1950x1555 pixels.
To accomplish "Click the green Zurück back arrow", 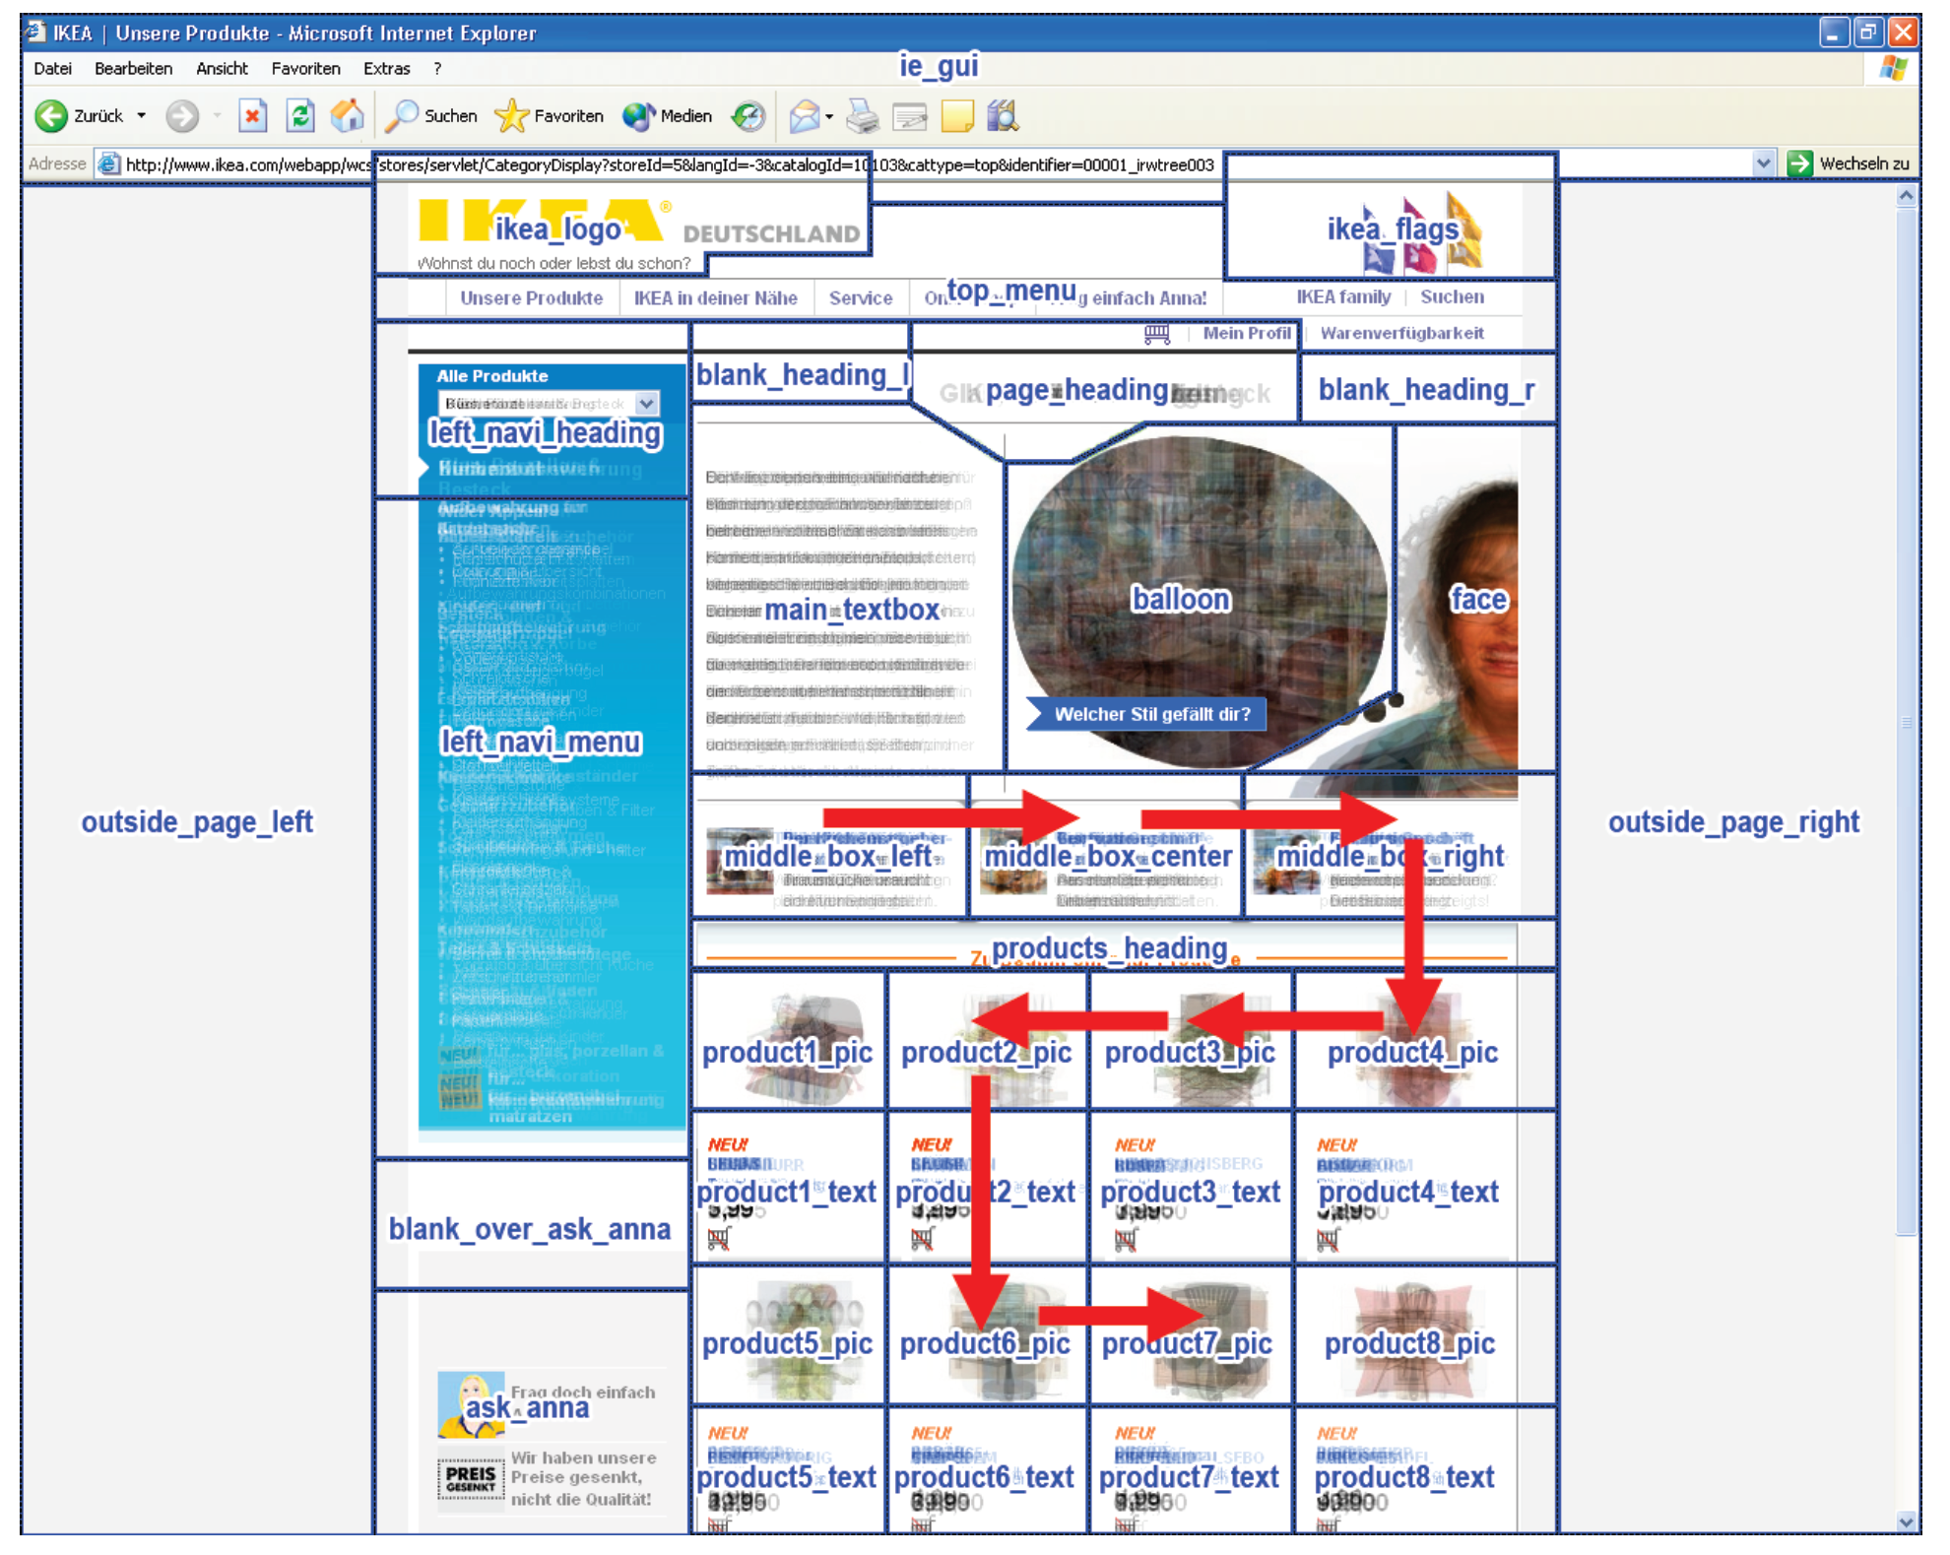I will pyautogui.click(x=51, y=116).
